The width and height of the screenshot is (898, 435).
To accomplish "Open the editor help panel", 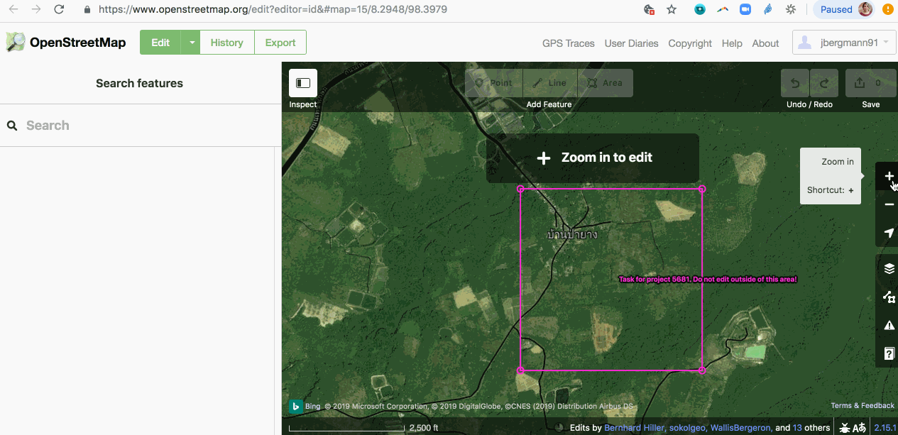I will 888,353.
